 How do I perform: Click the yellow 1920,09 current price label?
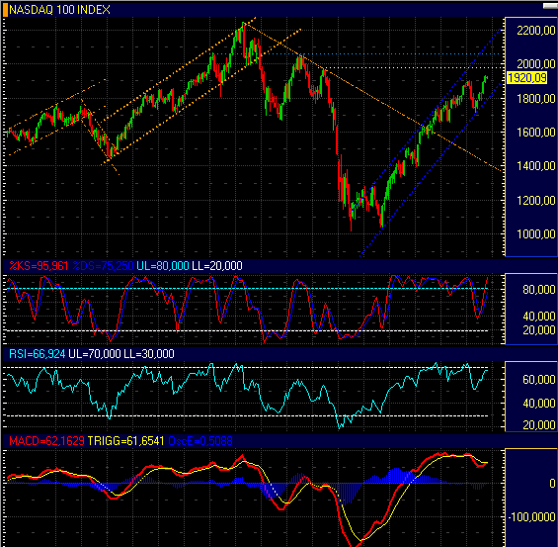[x=526, y=78]
